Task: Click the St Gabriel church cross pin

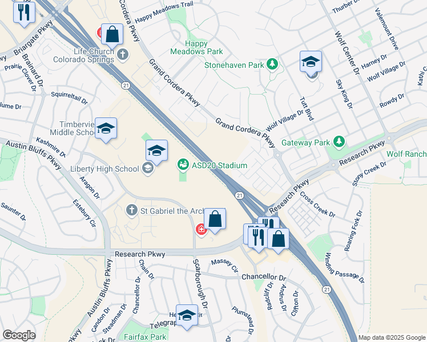Action: (132, 210)
